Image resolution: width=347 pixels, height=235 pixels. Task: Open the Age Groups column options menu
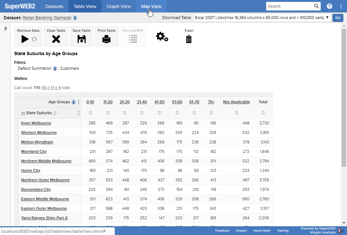[x=78, y=102]
